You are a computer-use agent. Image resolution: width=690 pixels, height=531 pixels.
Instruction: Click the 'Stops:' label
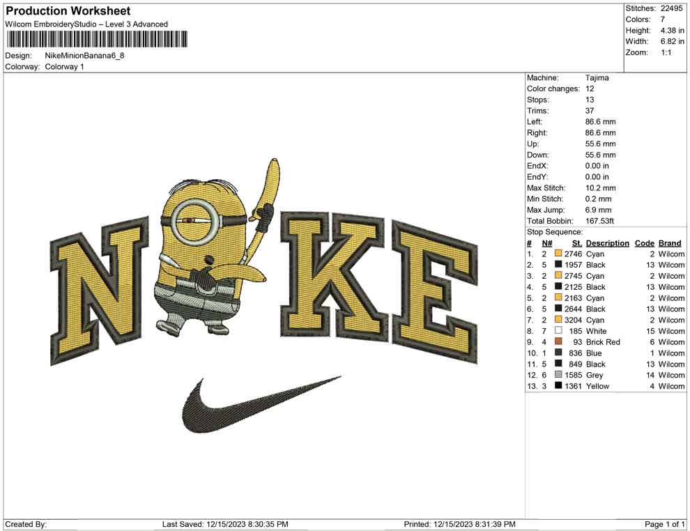(x=538, y=100)
